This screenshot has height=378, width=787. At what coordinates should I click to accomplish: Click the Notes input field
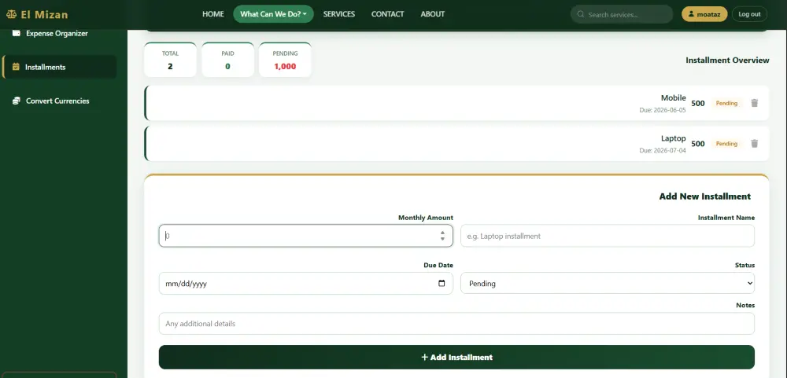pos(456,323)
